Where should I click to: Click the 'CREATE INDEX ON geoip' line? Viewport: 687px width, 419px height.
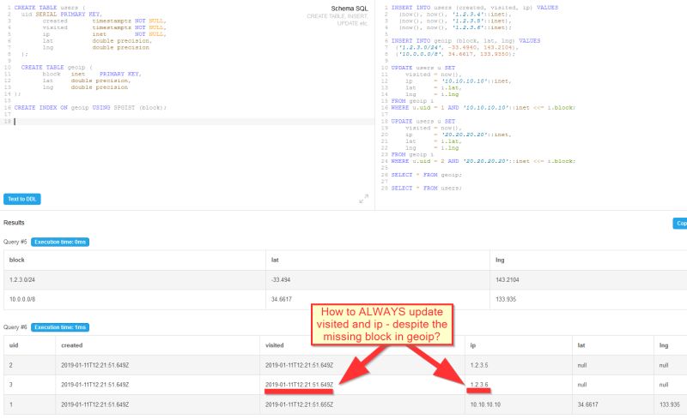point(90,108)
